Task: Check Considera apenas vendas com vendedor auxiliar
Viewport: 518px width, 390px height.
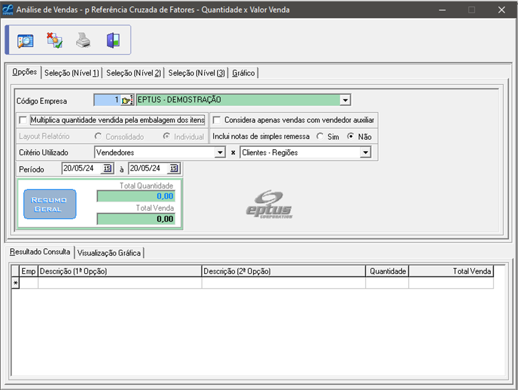Action: 217,120
